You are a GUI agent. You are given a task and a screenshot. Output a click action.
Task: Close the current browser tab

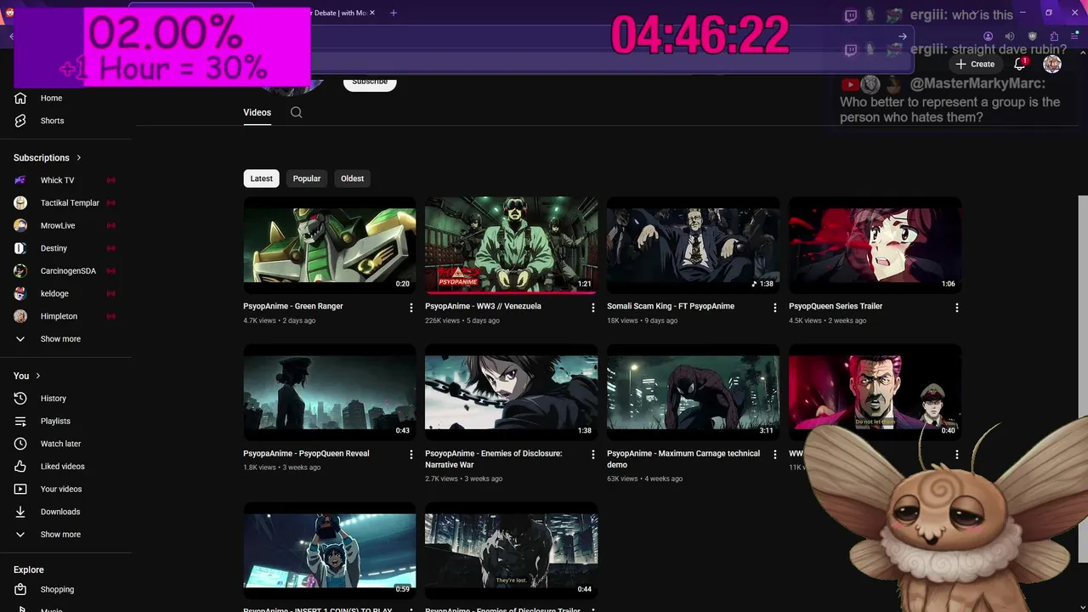372,13
